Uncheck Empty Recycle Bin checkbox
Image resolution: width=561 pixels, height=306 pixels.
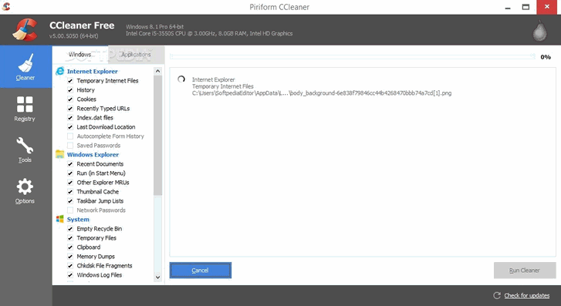click(x=70, y=229)
